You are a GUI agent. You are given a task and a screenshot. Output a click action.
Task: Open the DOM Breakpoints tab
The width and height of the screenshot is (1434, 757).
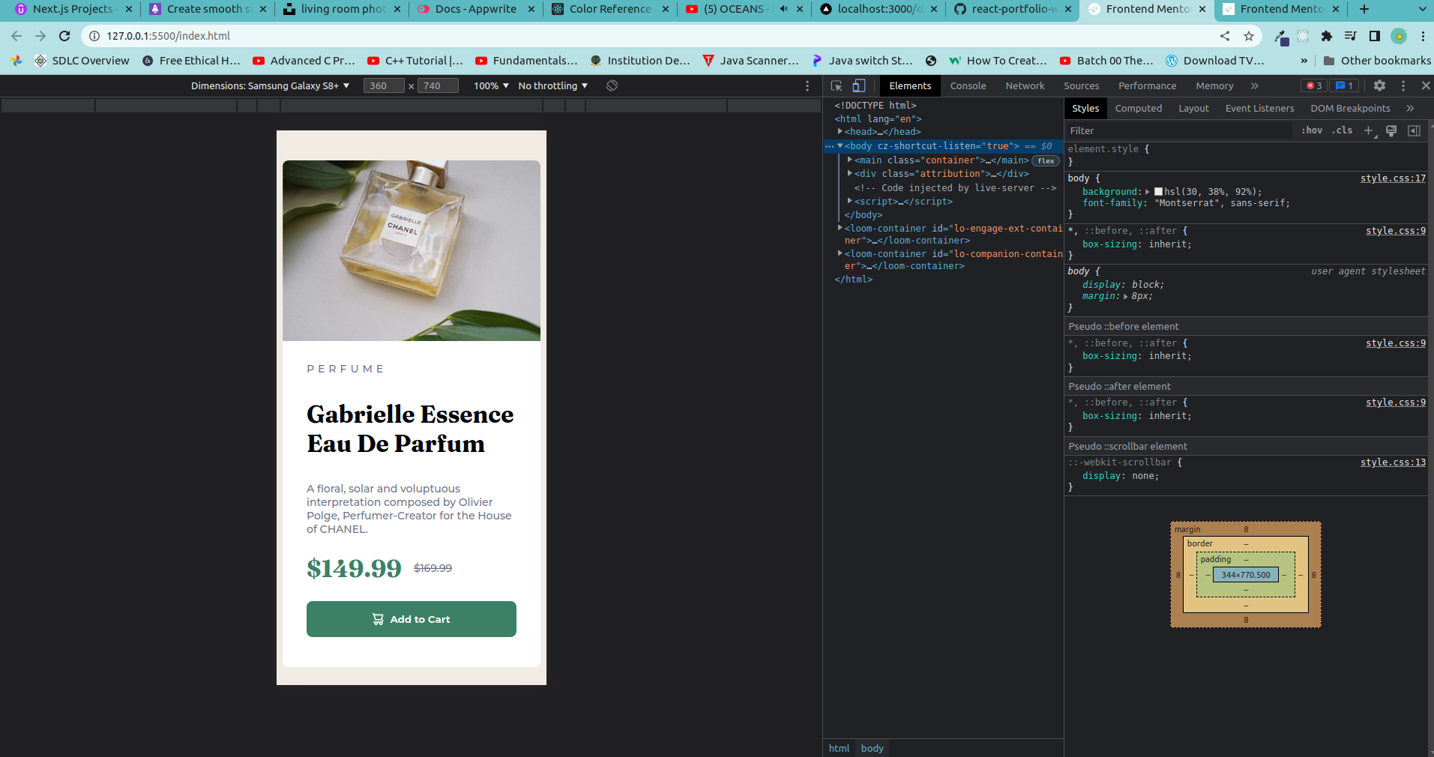[1350, 108]
